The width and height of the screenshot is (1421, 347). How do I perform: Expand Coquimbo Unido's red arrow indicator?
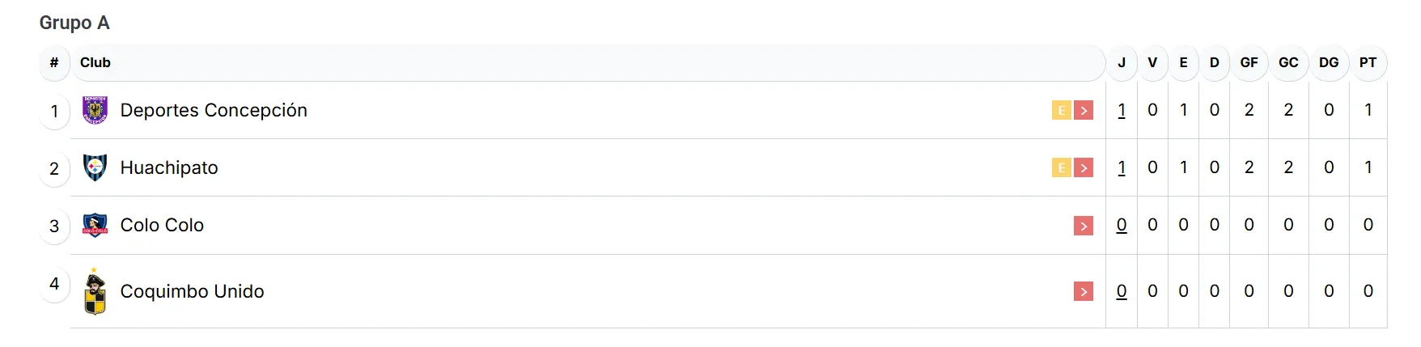point(1084,291)
